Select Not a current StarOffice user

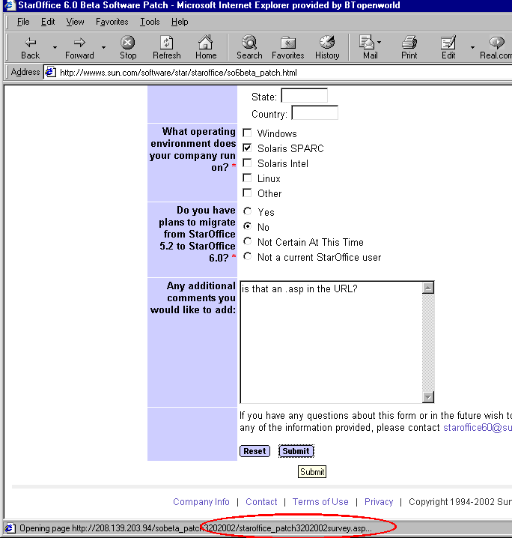[x=248, y=256]
